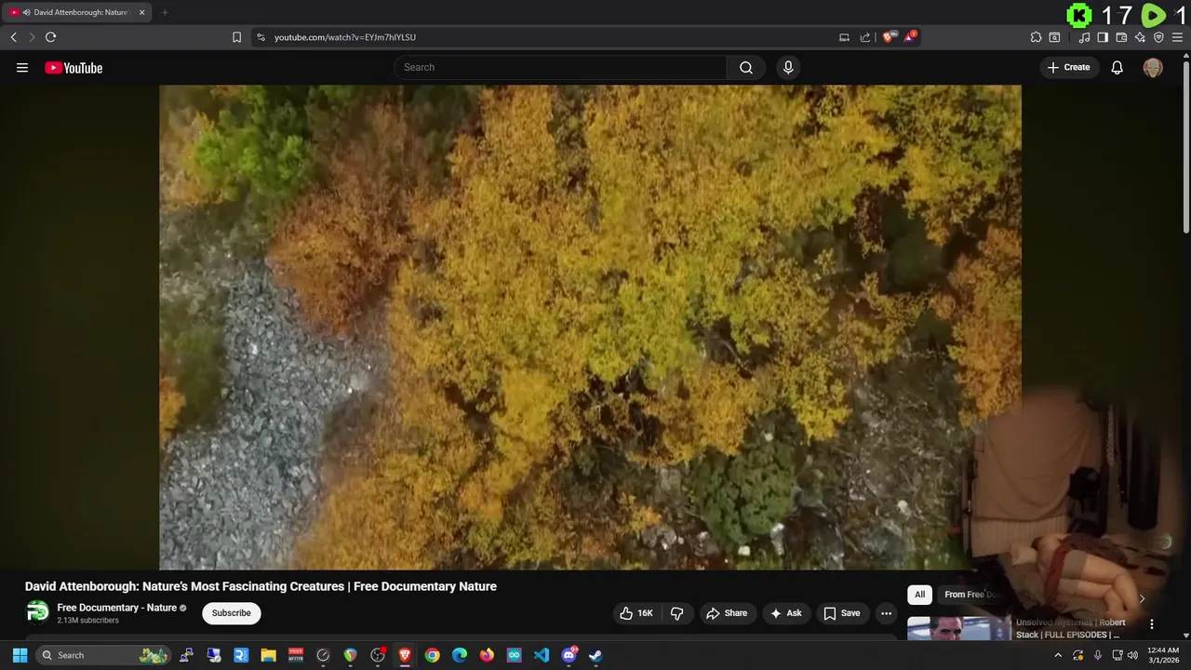Open the YouTube account avatar menu
This screenshot has width=1191, height=670.
pyautogui.click(x=1153, y=67)
